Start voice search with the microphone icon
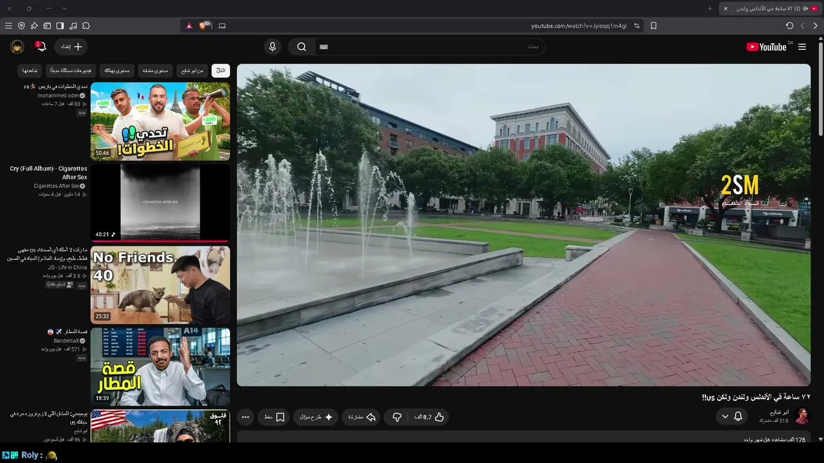 point(272,47)
